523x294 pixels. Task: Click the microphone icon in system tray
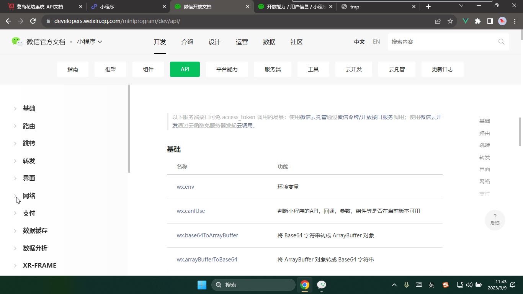[x=407, y=285]
